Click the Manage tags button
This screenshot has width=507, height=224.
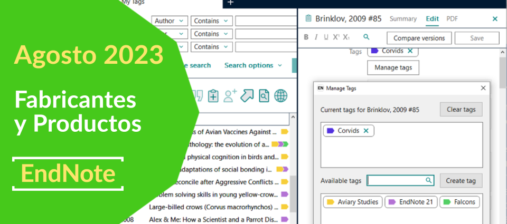(393, 67)
